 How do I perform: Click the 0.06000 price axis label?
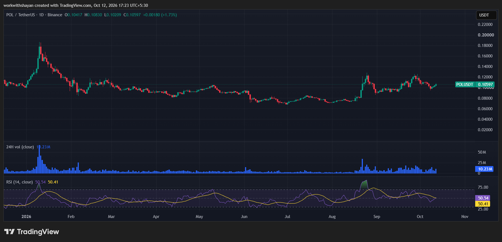(485, 109)
